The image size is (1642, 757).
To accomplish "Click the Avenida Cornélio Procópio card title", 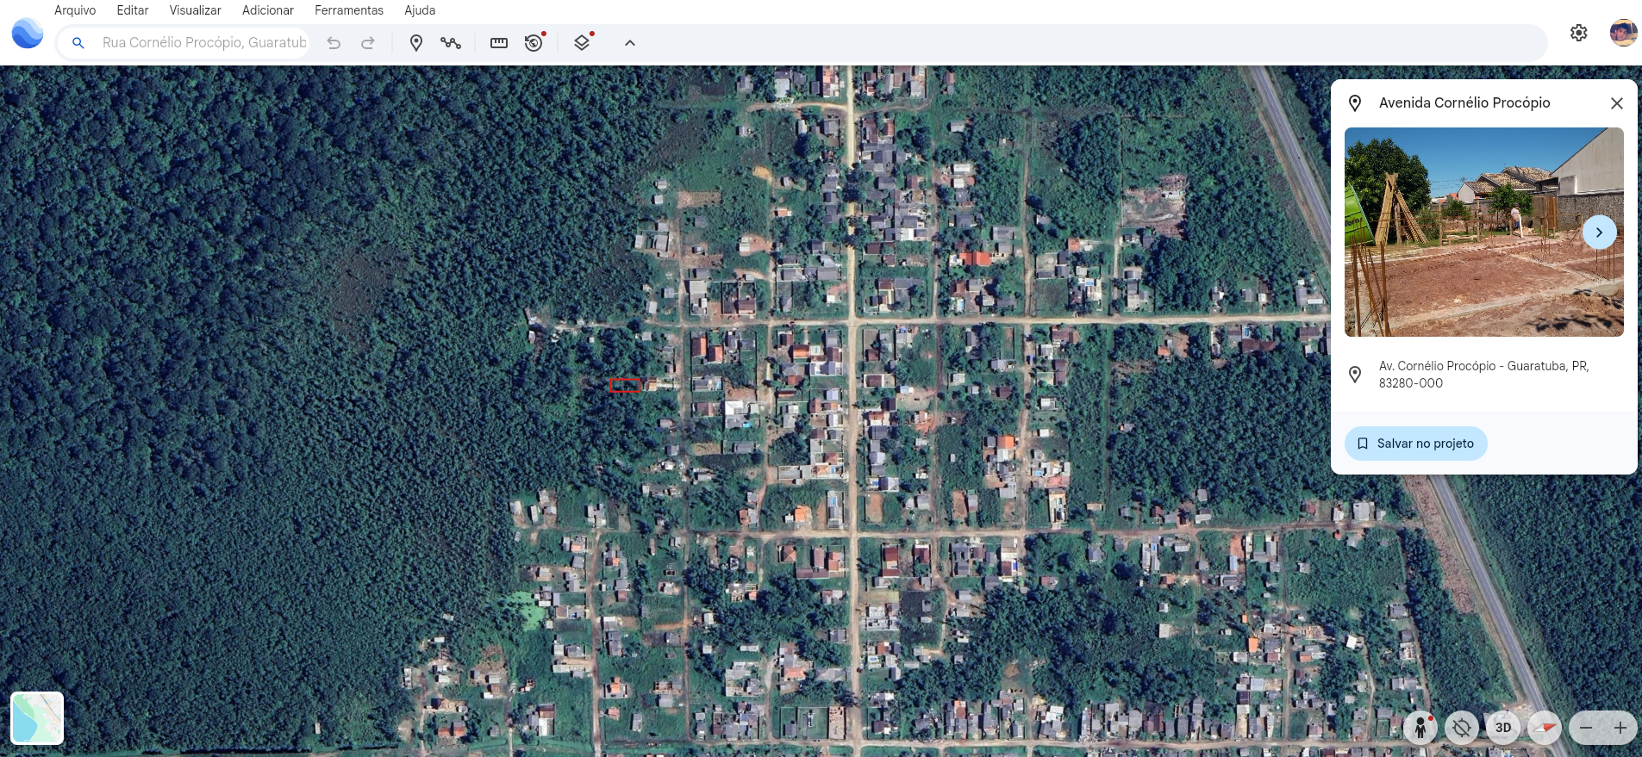I will click(x=1464, y=102).
